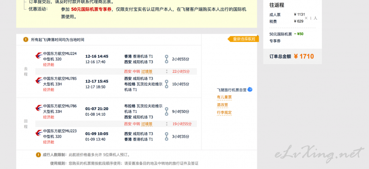Click the blue badge beside 飞猪旅行机票自营

(250, 89)
